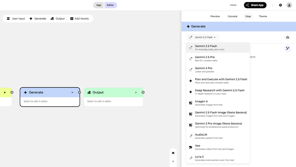Collapse the Gemini 2.5 Flash model dropdown
This screenshot has width=296, height=167.
(x=202, y=37)
